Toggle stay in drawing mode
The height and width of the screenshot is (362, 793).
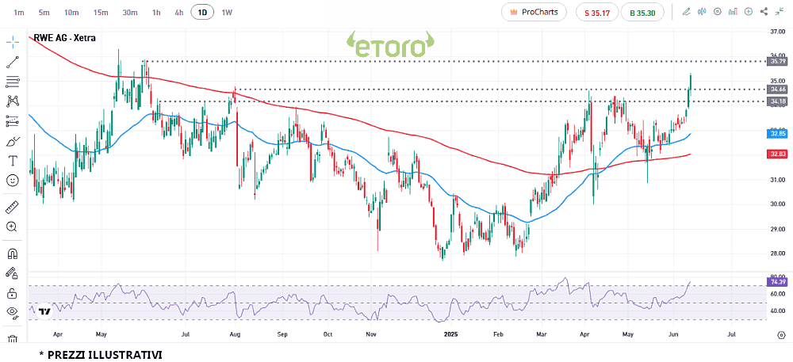pyautogui.click(x=13, y=273)
